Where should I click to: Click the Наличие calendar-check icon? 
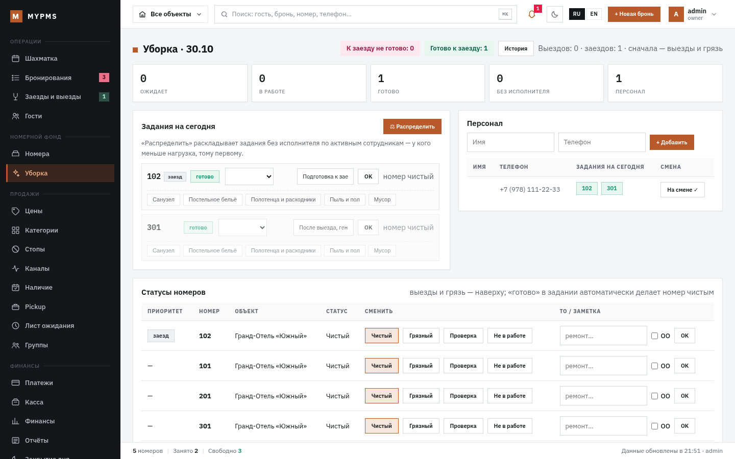point(15,288)
